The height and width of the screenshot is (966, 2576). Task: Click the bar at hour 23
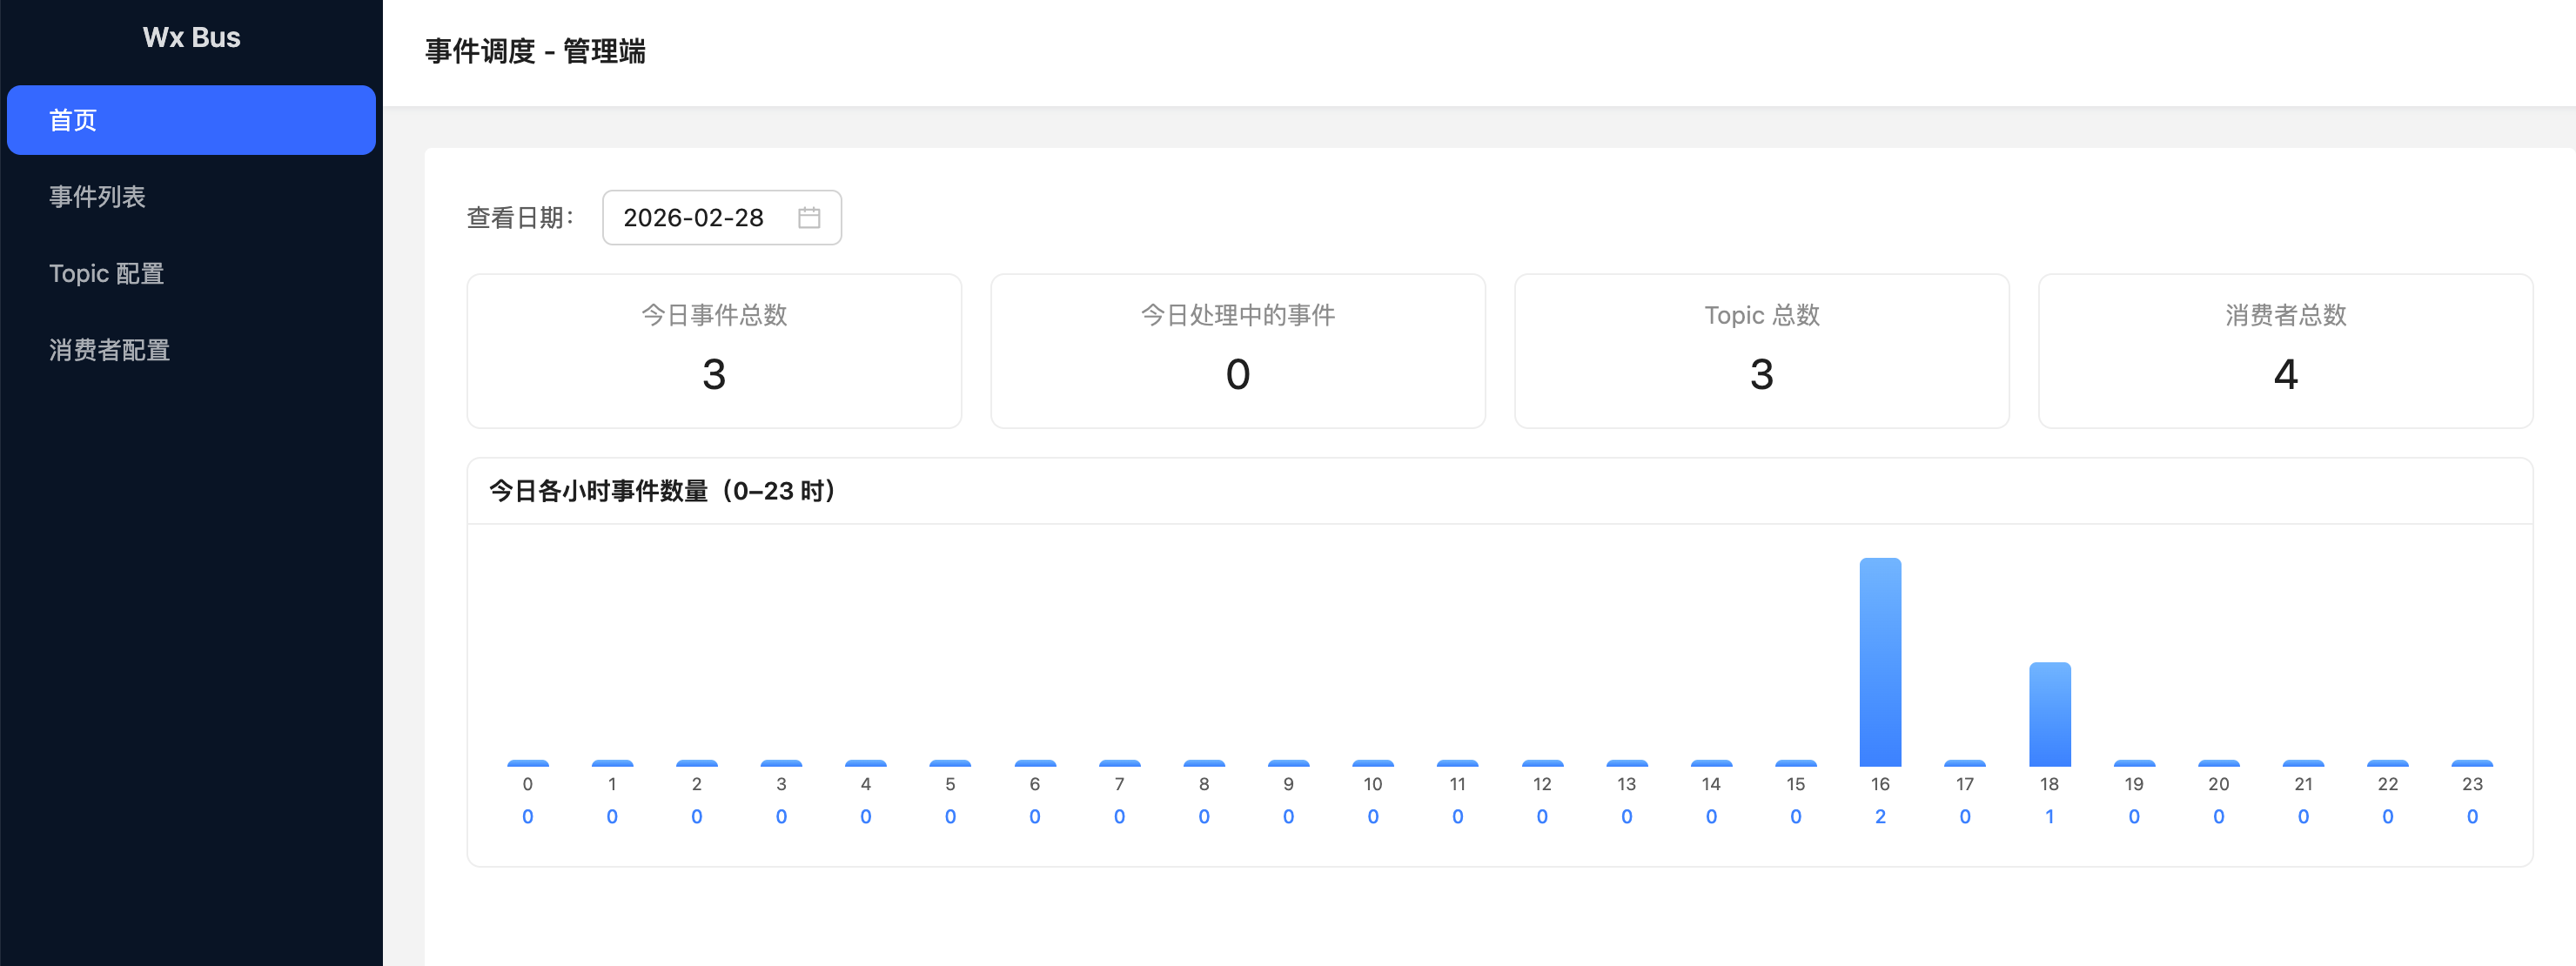tap(2472, 763)
